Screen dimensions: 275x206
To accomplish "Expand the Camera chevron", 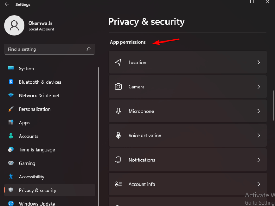I will click(x=259, y=87).
